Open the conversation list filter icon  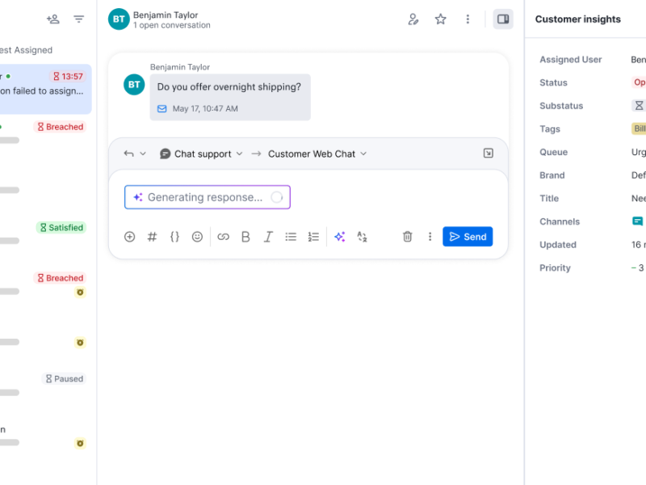[78, 19]
